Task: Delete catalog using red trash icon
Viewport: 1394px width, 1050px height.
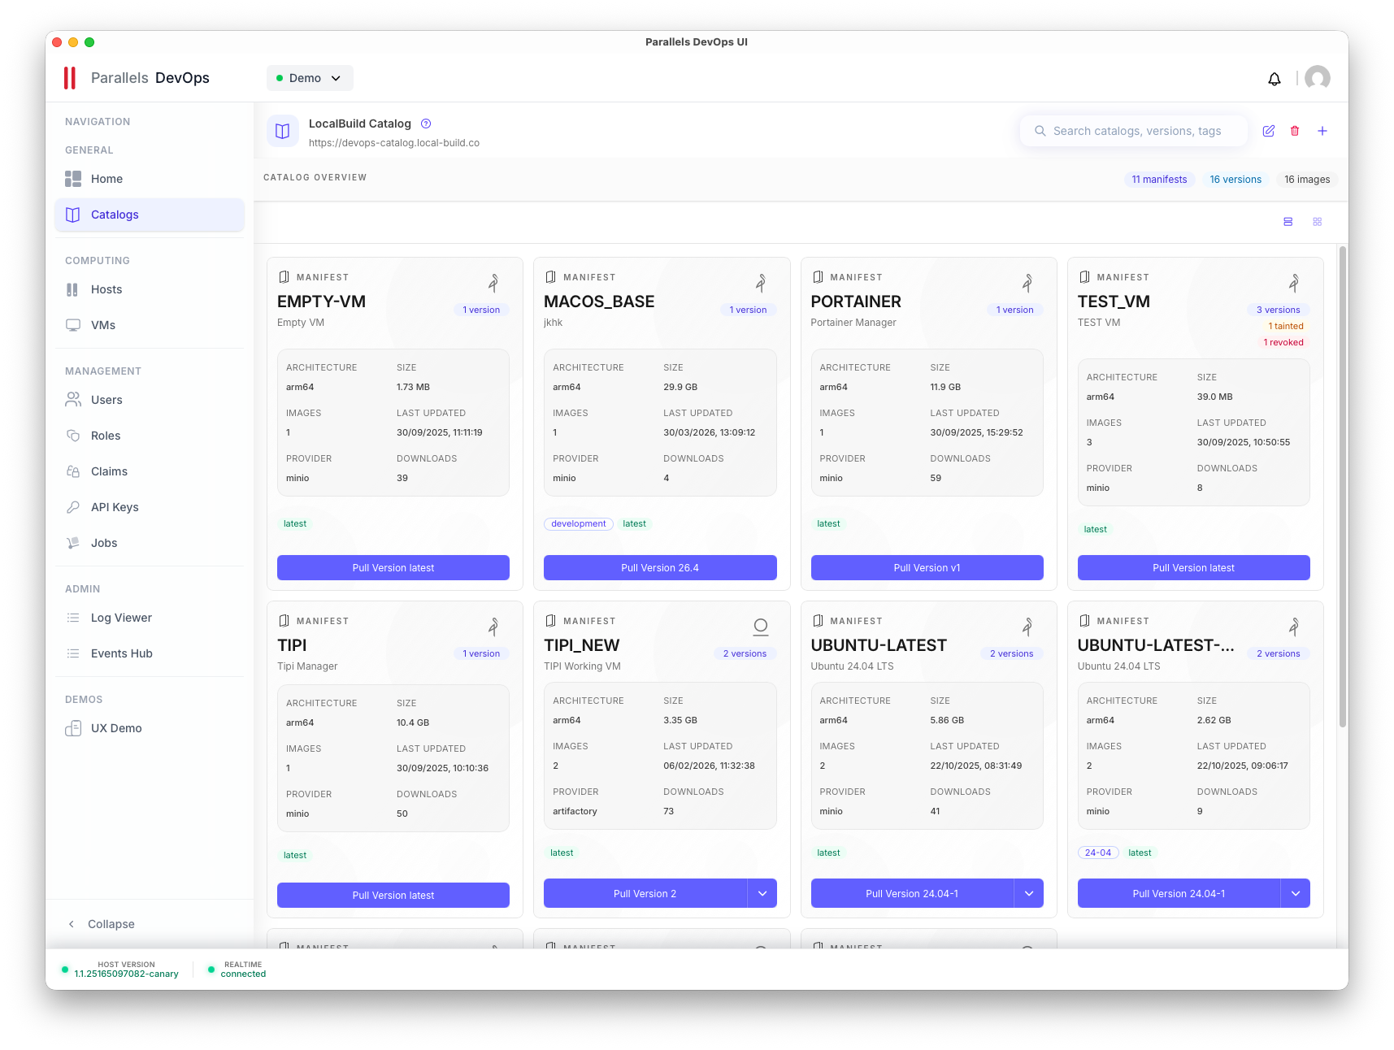Action: pyautogui.click(x=1295, y=131)
